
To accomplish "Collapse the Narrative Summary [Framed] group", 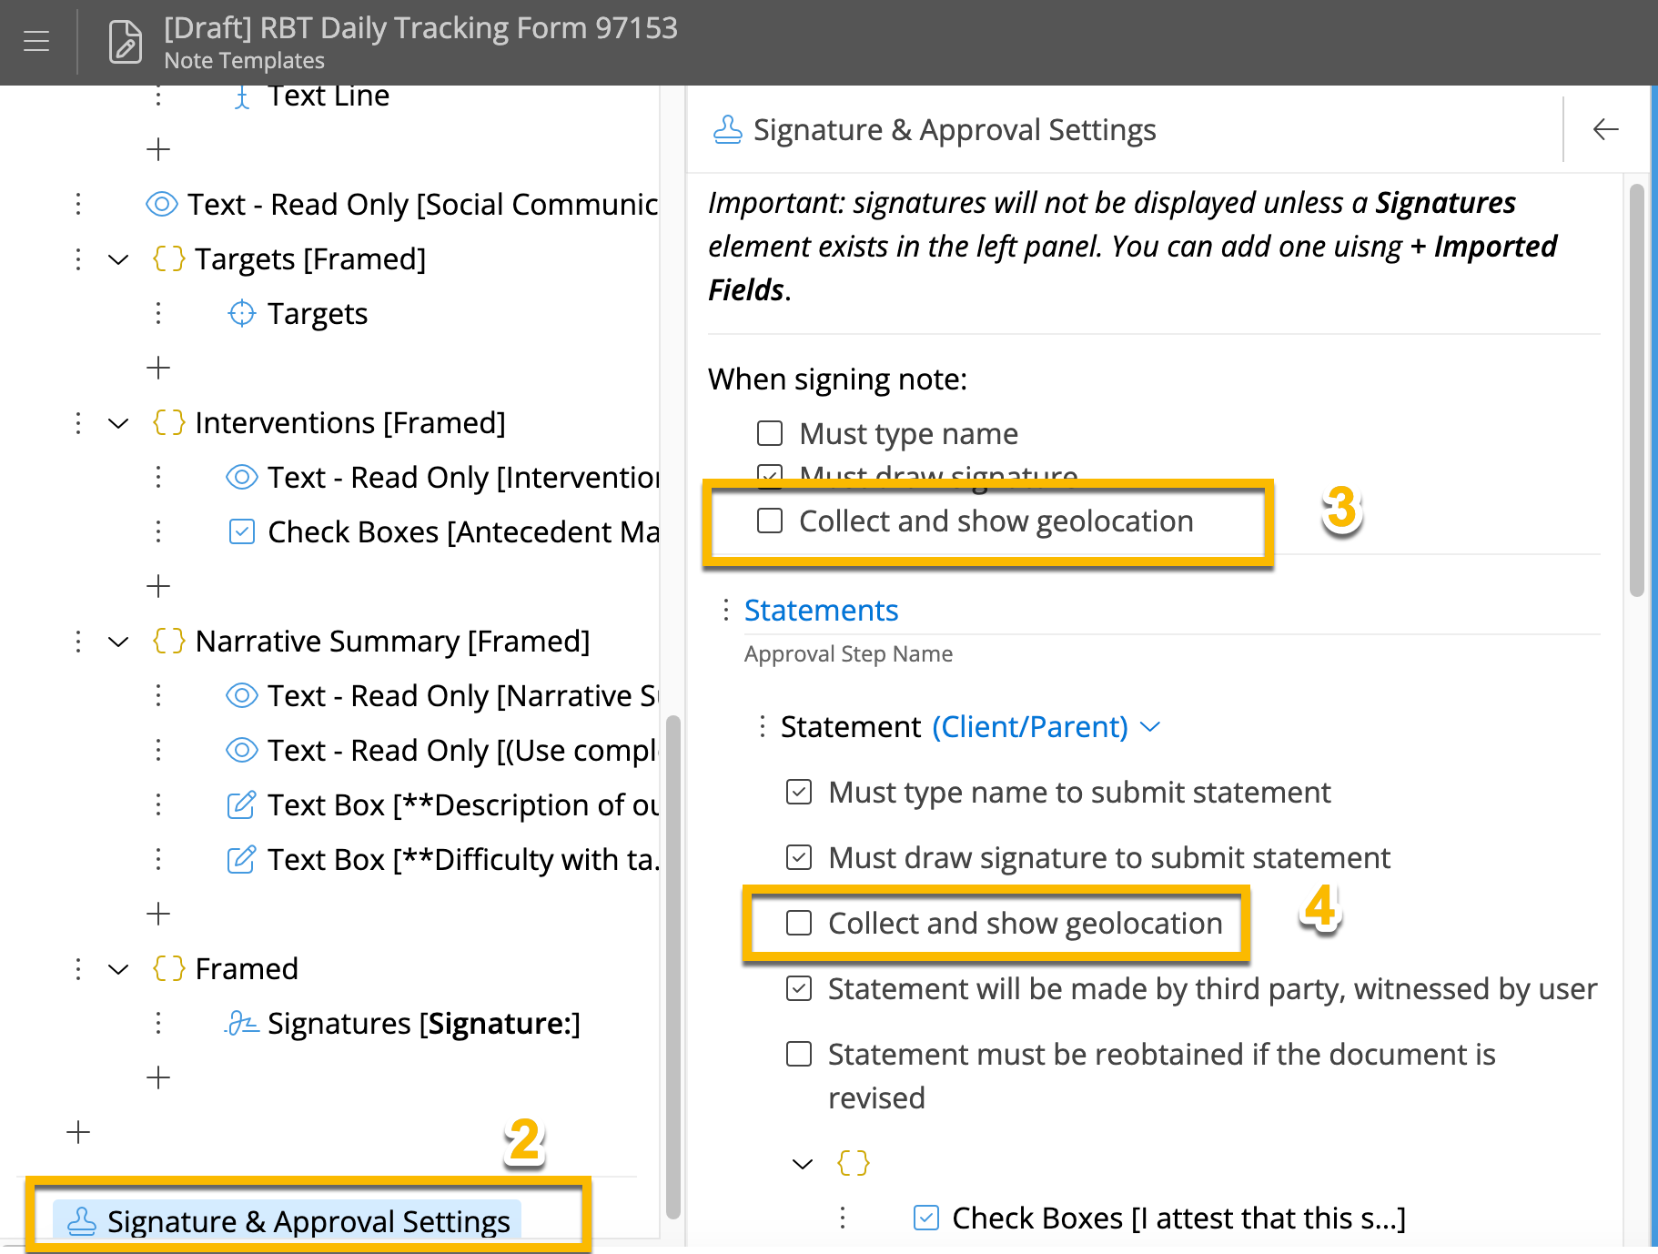I will [118, 642].
